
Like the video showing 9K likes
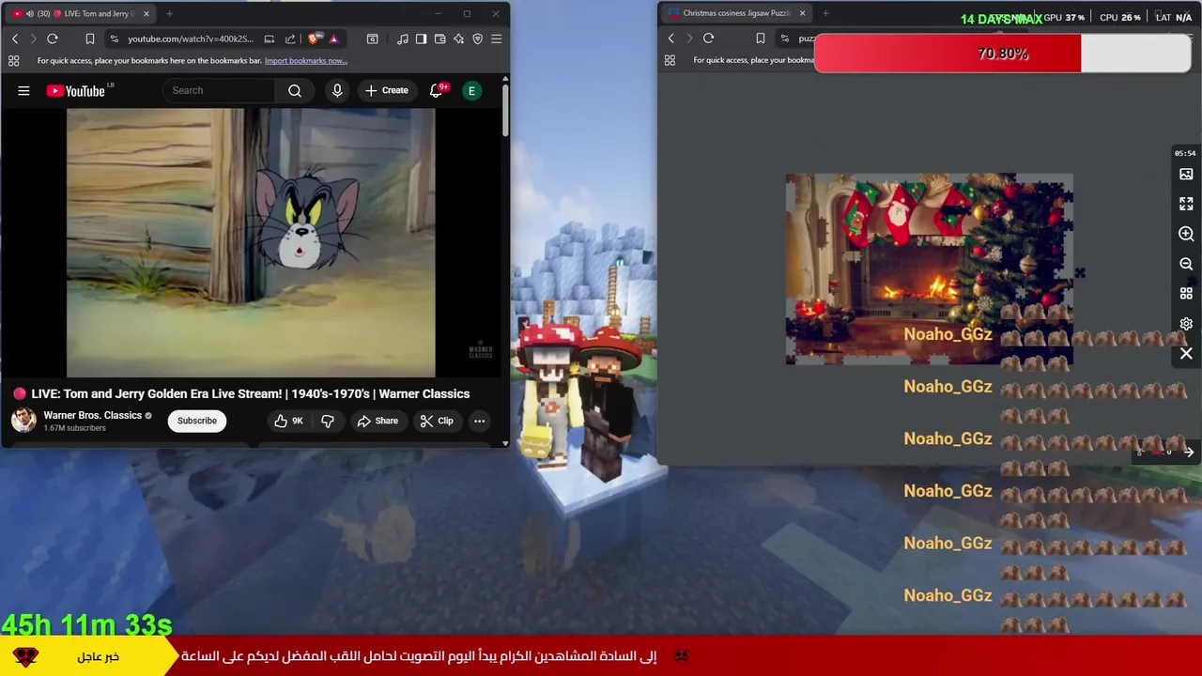pos(288,421)
